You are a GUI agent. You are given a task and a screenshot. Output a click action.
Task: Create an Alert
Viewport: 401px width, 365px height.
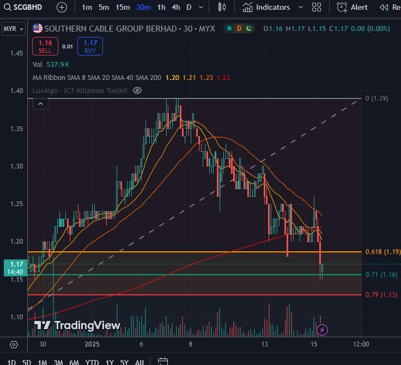coord(352,8)
